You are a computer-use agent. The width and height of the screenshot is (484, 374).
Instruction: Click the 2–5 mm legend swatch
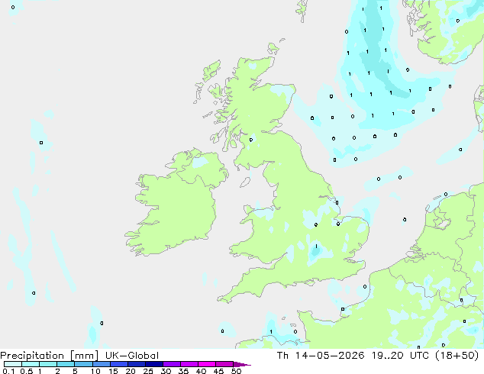(x=66, y=364)
